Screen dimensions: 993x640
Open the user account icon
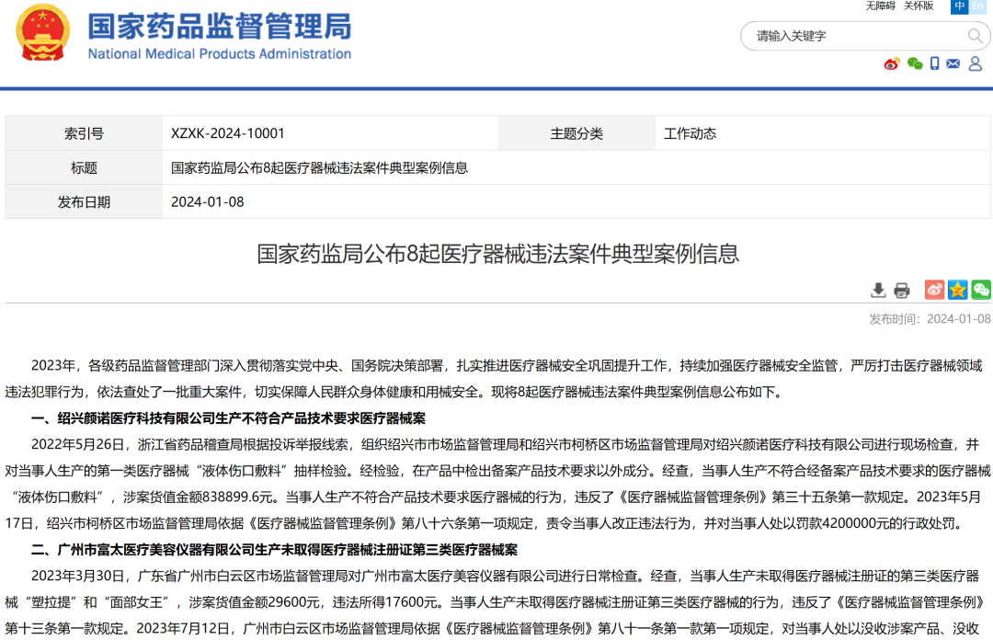[x=976, y=63]
